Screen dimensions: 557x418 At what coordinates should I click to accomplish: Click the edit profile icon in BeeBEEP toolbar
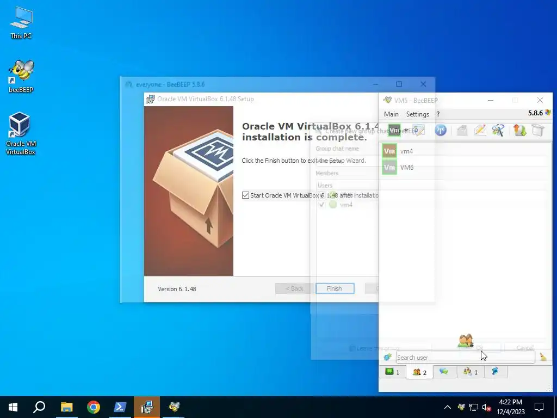point(418,131)
